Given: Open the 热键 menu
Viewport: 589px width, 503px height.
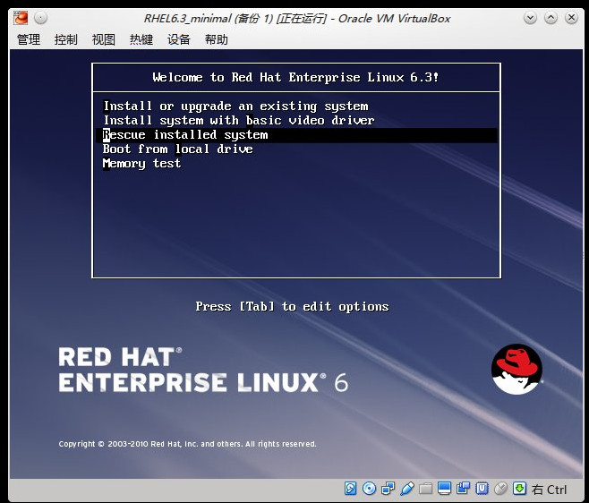Looking at the screenshot, I should point(141,39).
